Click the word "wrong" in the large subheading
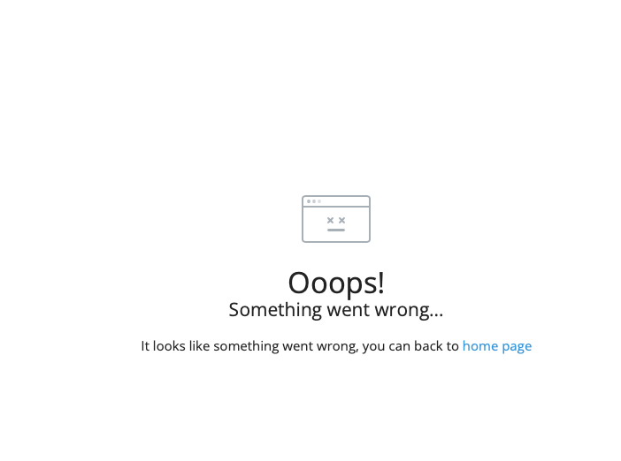 [402, 311]
